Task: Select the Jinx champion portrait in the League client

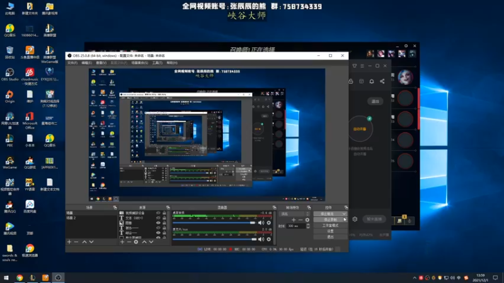Action: [405, 77]
